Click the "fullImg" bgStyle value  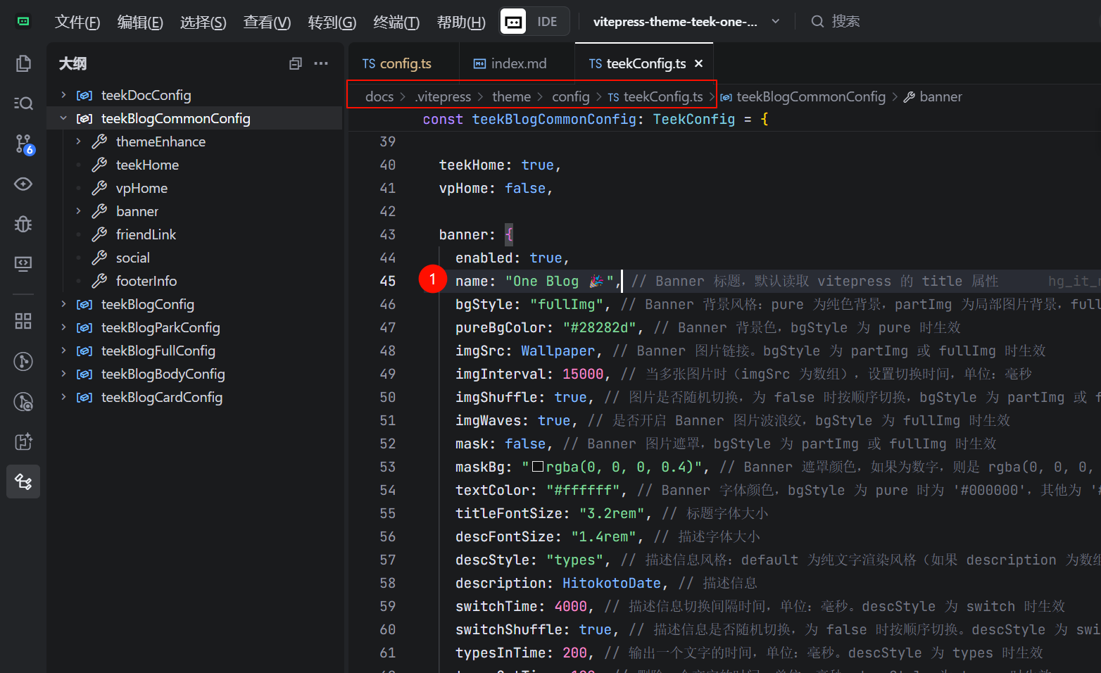click(x=566, y=304)
